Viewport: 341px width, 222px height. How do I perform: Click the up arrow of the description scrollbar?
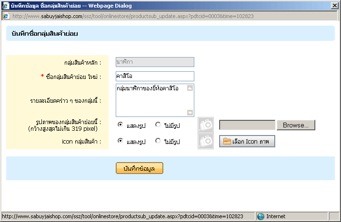[190, 88]
